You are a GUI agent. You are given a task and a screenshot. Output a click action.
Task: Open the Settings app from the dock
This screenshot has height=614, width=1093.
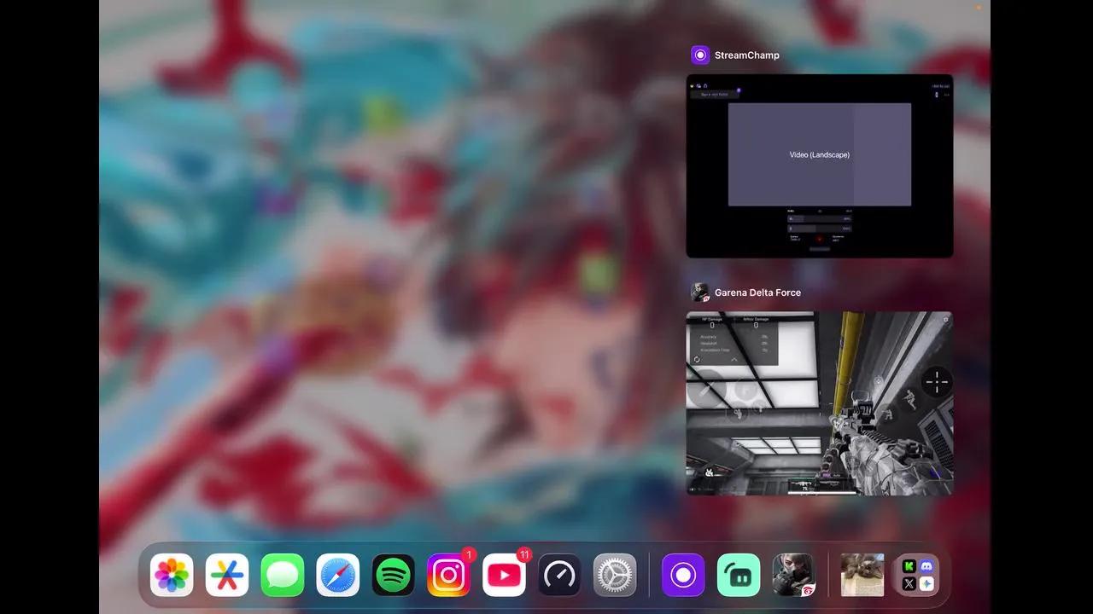614,574
